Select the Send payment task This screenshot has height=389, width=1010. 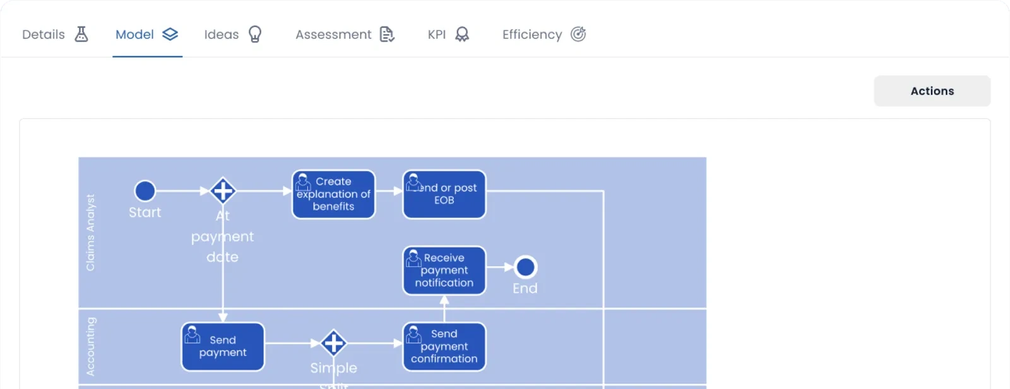[x=223, y=347]
